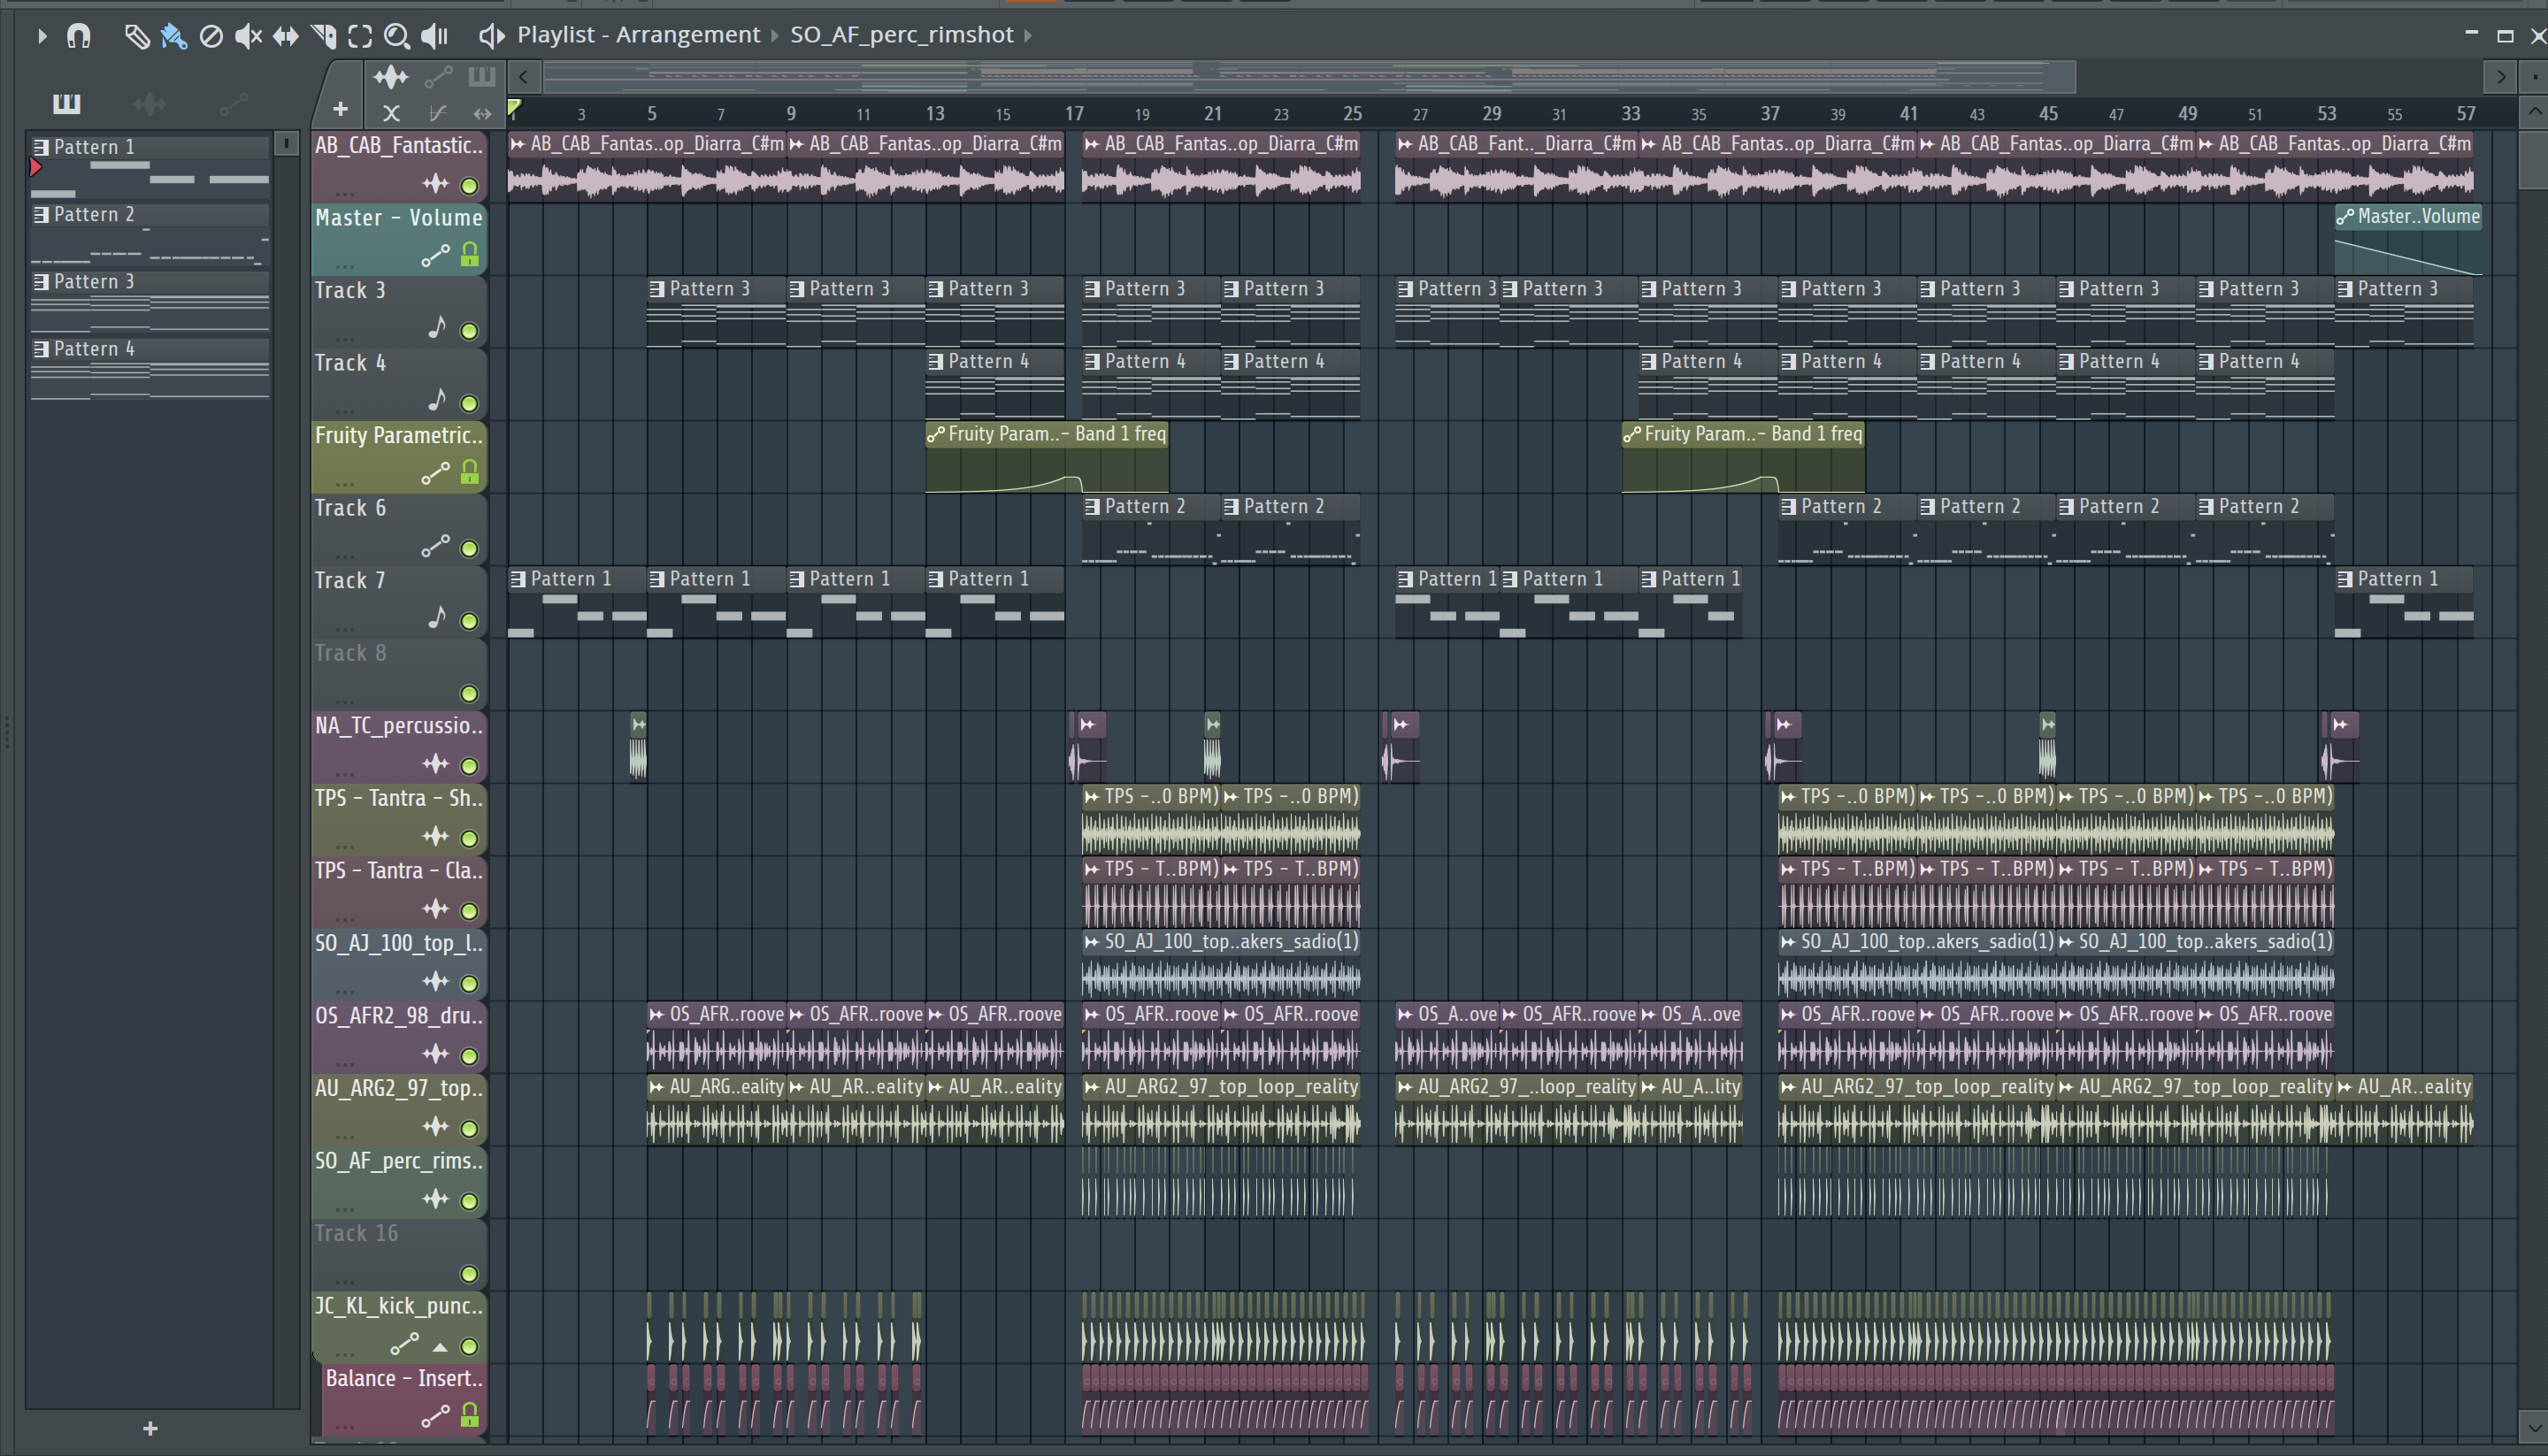Click the timeline scroll left arrow
This screenshot has width=2548, height=1456.
click(523, 77)
